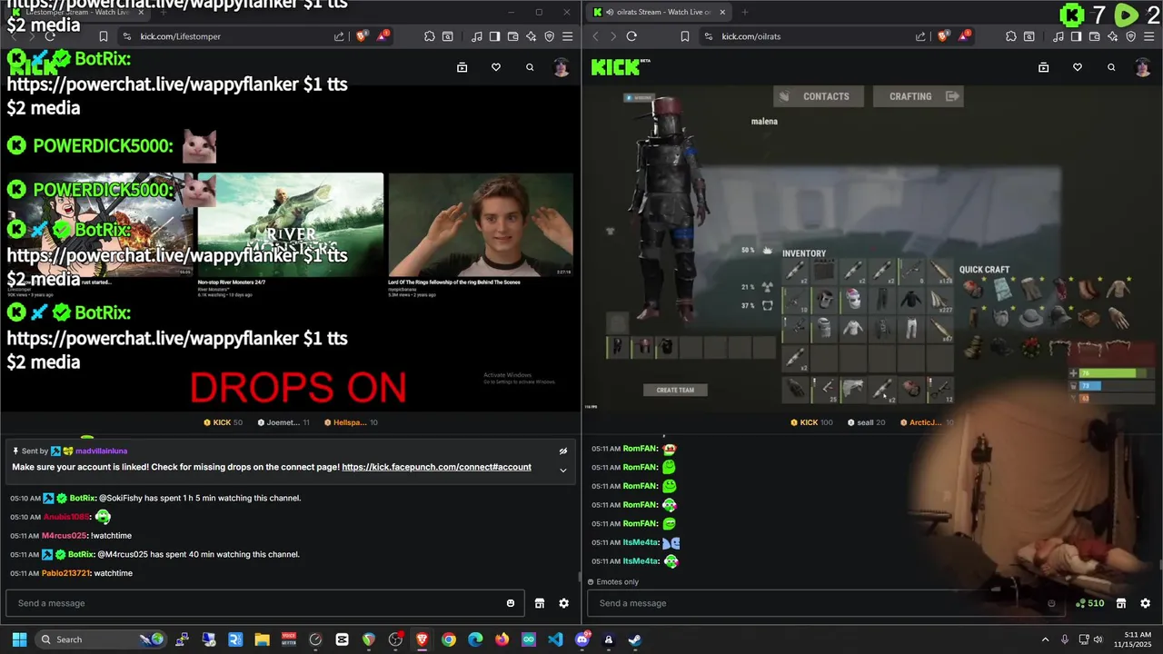Open Brave Shields in oilrats window
1163x654 pixels.
(x=943, y=36)
